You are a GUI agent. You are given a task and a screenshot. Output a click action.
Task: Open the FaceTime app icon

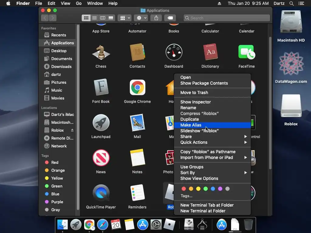pyautogui.click(x=247, y=52)
